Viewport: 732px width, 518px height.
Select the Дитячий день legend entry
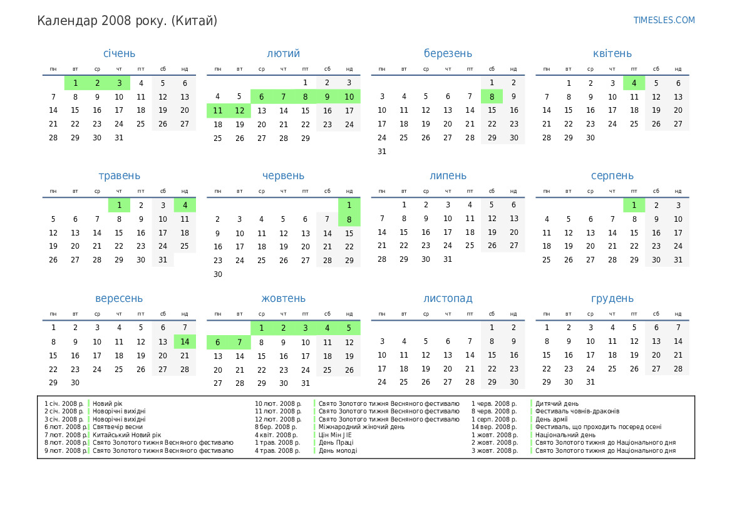[557, 404]
